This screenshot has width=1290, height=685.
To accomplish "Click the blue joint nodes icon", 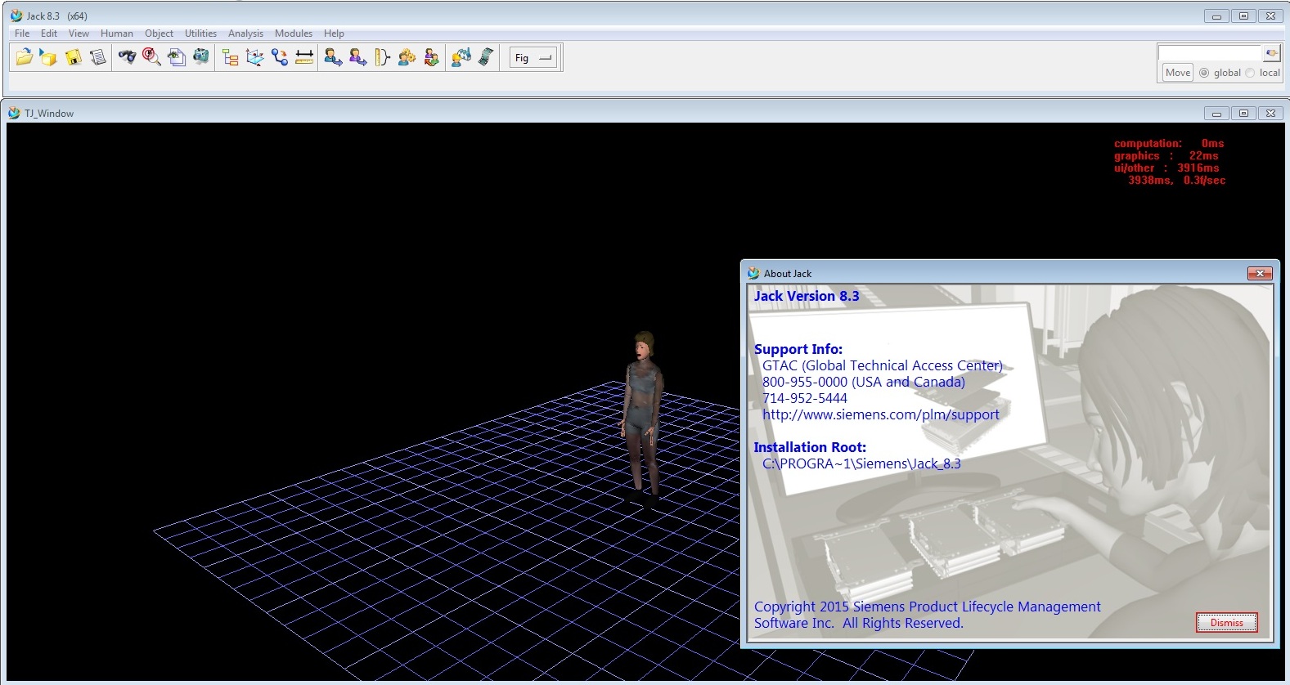I will pyautogui.click(x=280, y=57).
